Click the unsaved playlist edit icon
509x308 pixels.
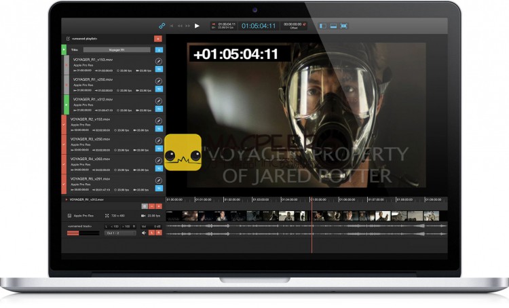point(67,39)
